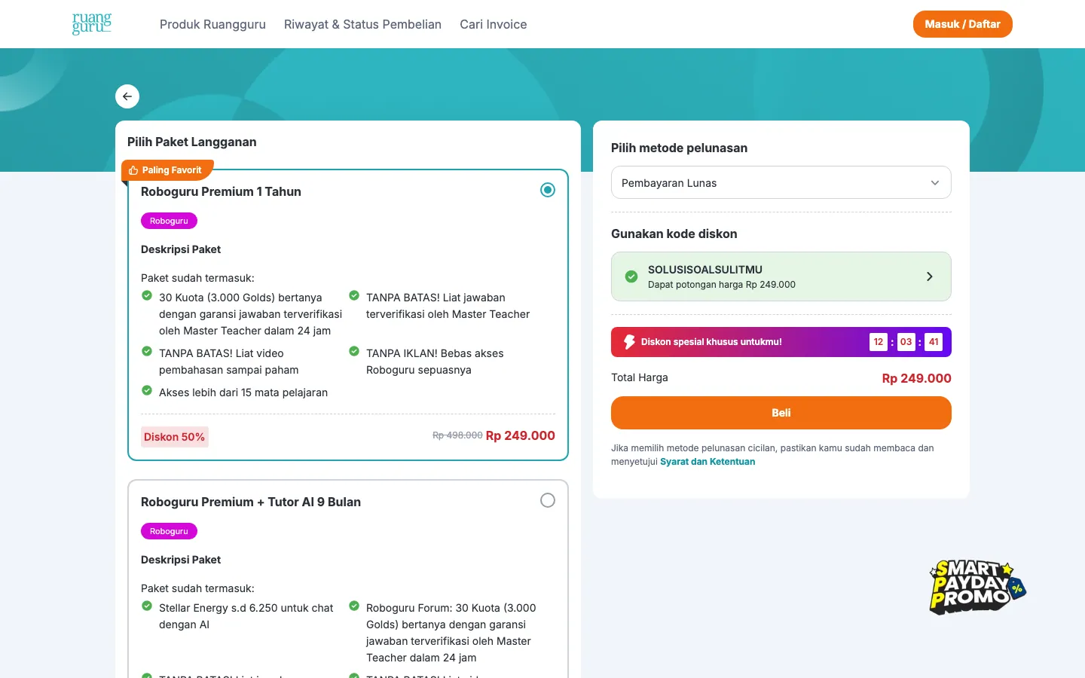
Task: Click the countdown seconds box showing 41
Action: pos(934,342)
